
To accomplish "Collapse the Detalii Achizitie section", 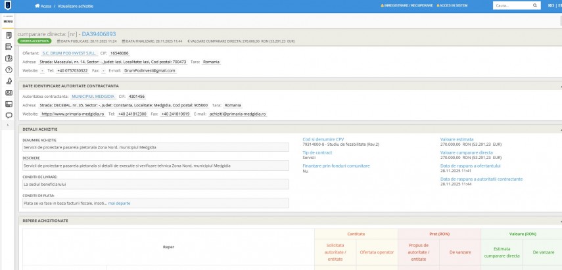I will [x=560, y=129].
